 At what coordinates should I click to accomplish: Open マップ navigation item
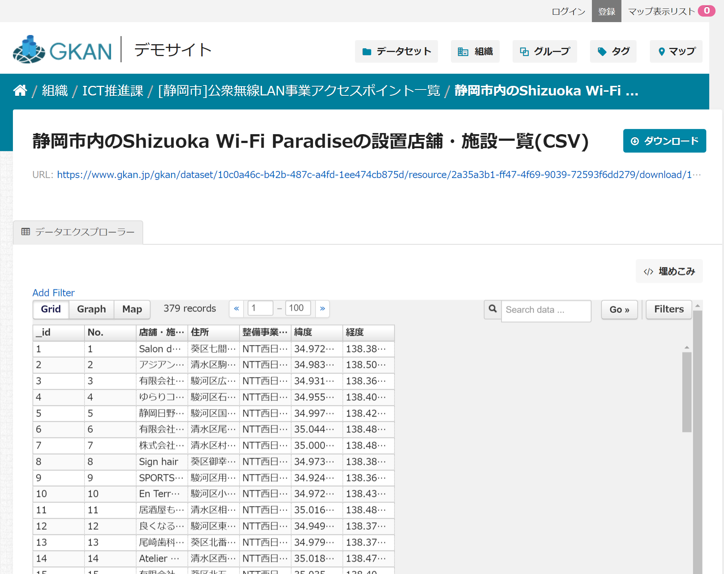676,51
